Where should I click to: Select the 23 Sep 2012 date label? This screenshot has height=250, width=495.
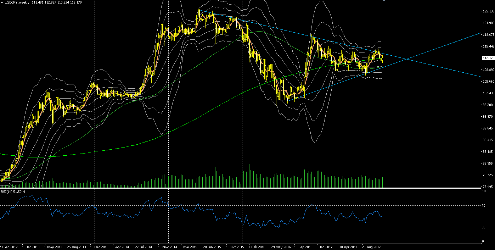pos(9,246)
